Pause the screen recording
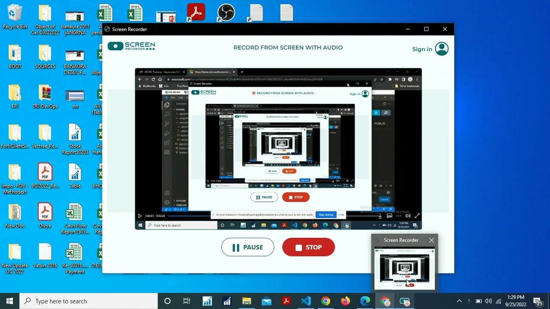This screenshot has height=309, width=550. (x=247, y=247)
